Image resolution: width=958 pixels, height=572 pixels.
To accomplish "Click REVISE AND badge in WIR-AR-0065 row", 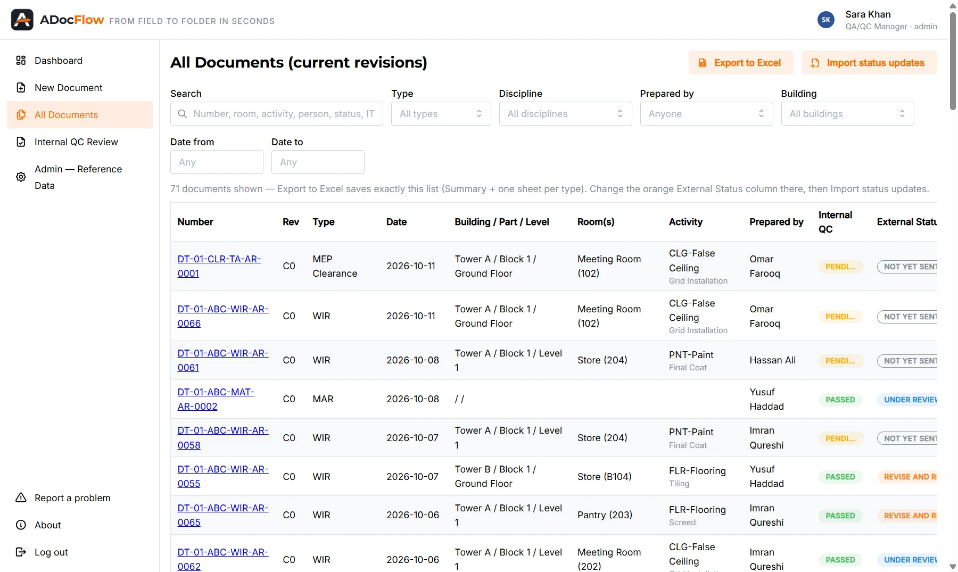I will pos(907,516).
